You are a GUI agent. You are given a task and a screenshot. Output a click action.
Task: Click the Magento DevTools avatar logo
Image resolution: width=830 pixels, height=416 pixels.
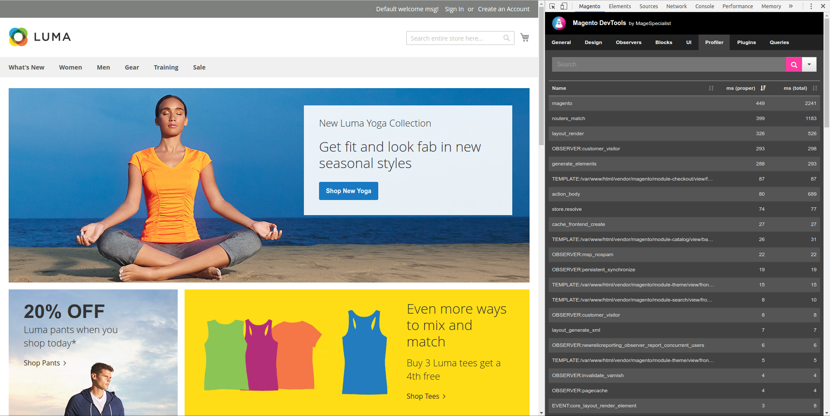(559, 23)
